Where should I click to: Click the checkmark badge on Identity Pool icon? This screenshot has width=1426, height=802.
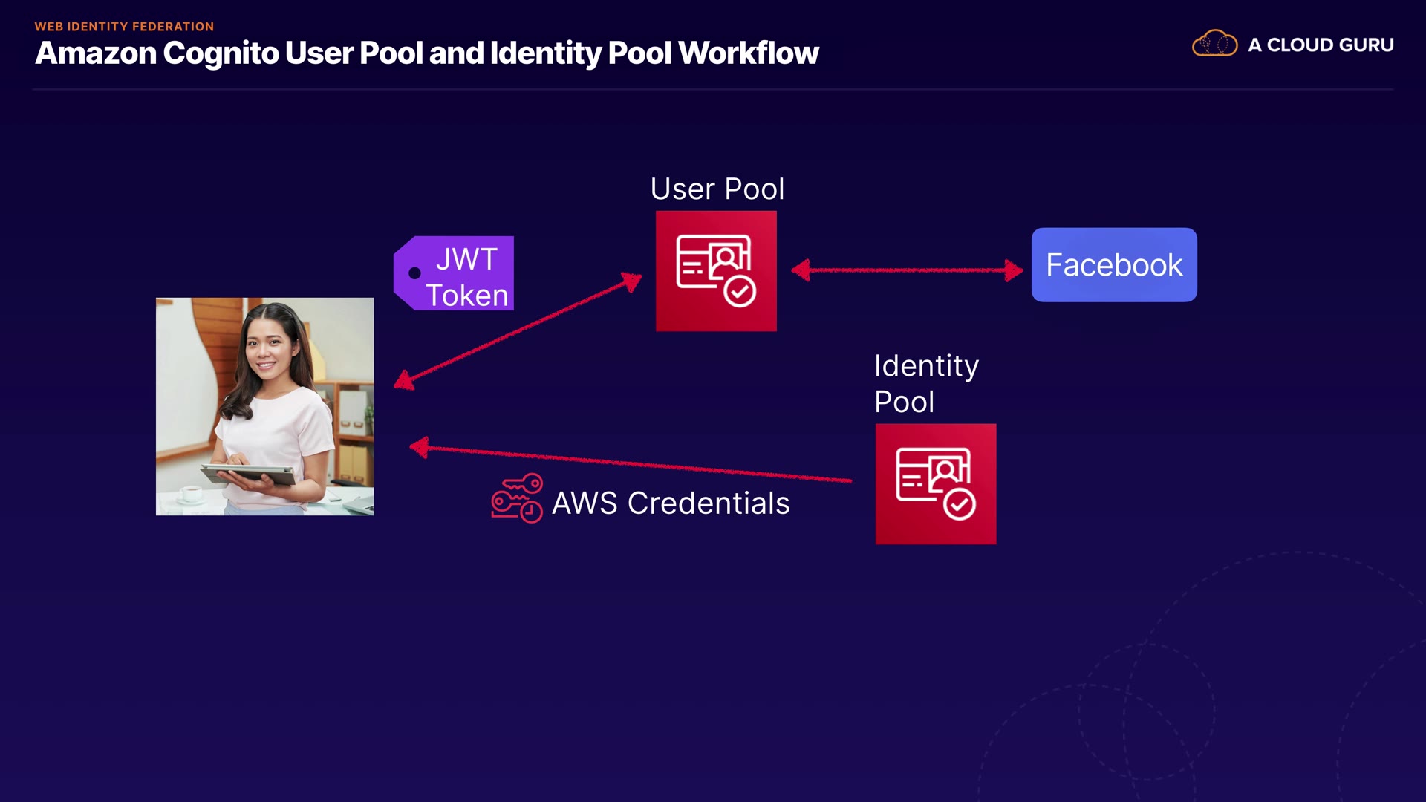click(x=959, y=505)
